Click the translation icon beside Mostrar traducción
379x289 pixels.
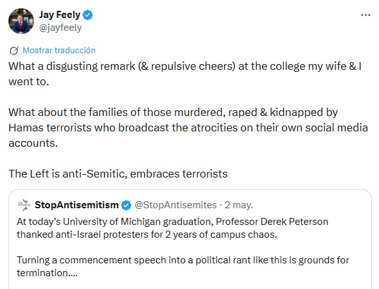[x=13, y=51]
